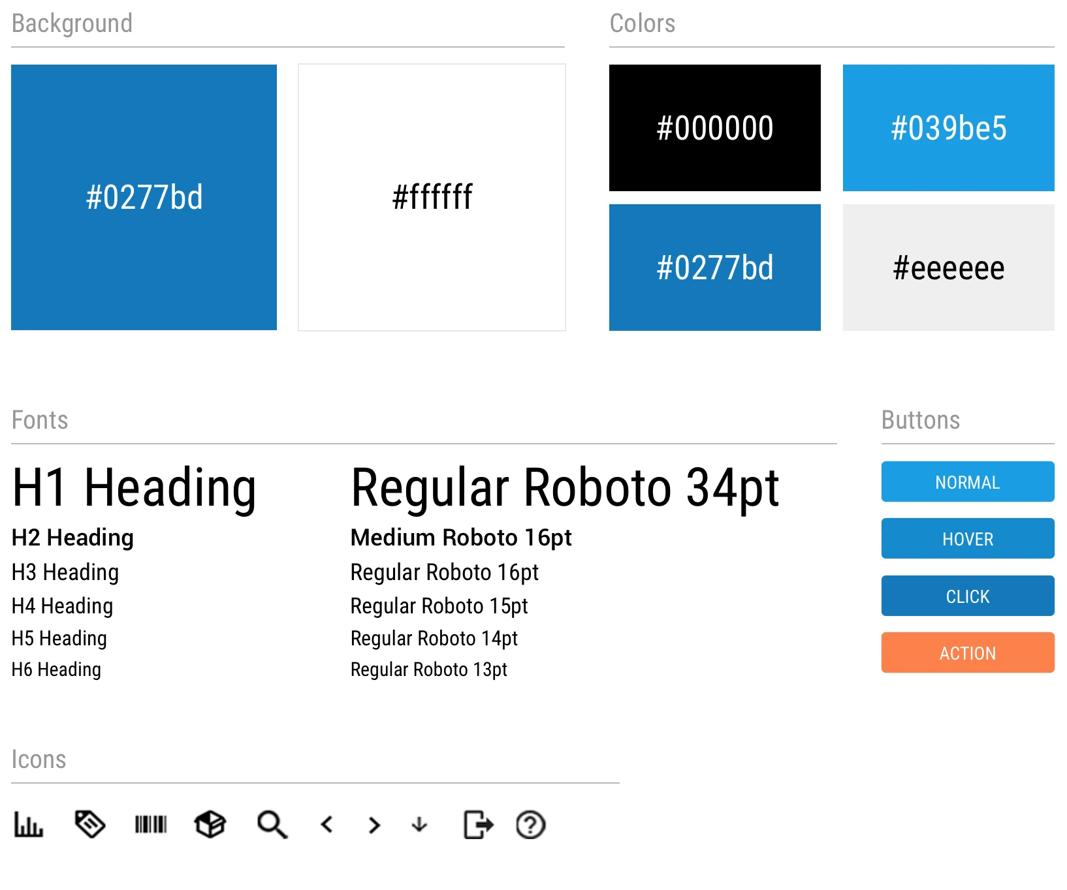
Task: Click the down arrow icon
Action: [419, 825]
